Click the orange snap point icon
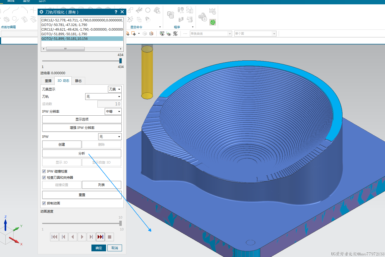The width and height of the screenshot is (385, 257). [x=133, y=34]
